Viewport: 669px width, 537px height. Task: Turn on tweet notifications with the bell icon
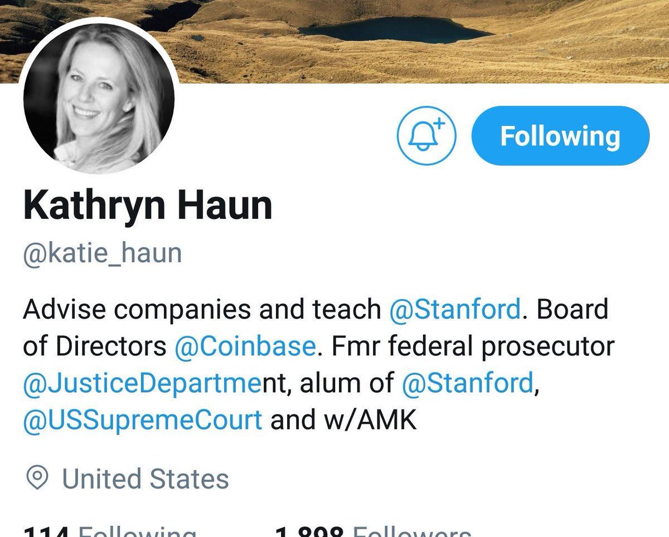pos(426,135)
